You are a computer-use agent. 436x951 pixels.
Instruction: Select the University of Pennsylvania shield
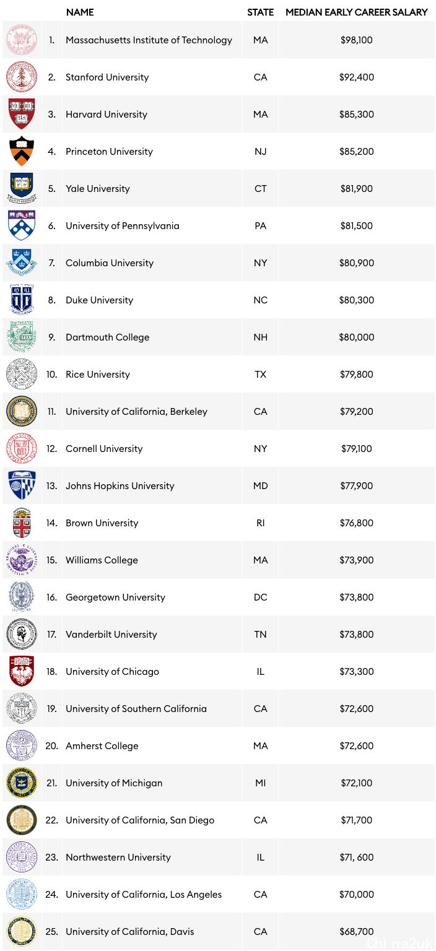pos(22,225)
